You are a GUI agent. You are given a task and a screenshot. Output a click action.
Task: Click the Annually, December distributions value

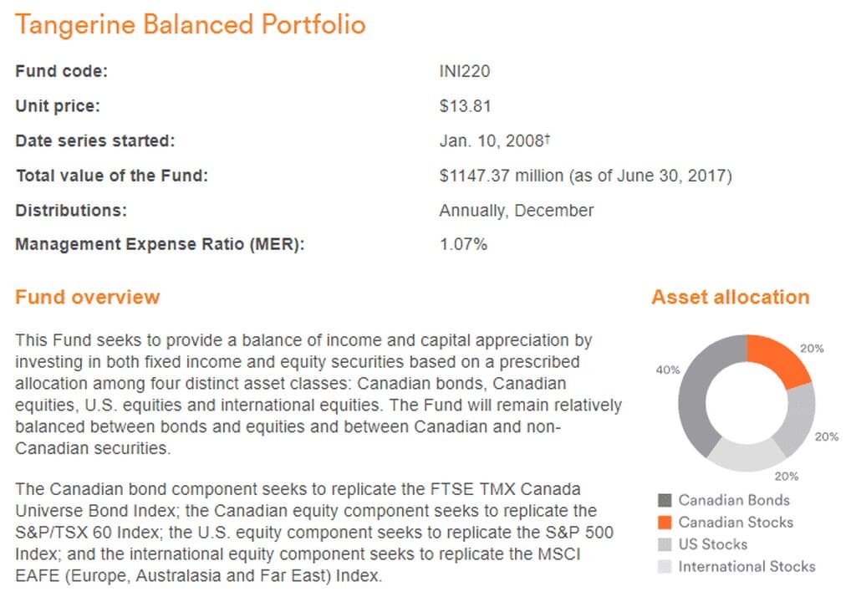coord(517,211)
